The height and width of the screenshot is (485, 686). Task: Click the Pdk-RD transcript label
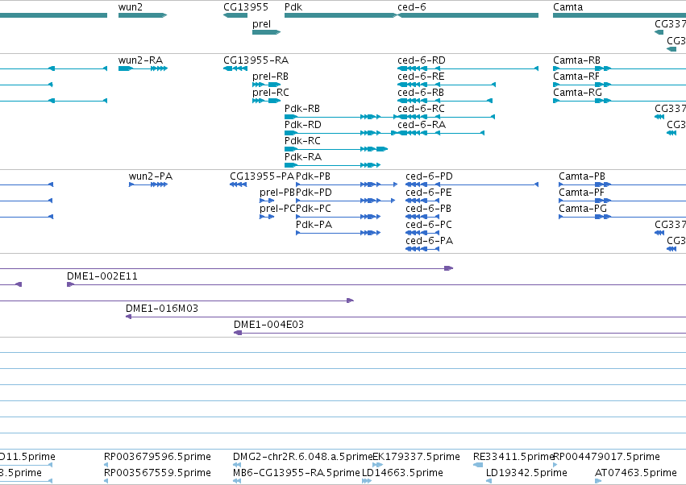pos(303,125)
